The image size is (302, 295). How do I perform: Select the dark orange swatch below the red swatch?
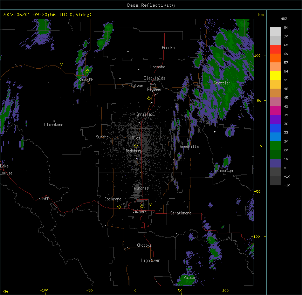tap(275, 58)
